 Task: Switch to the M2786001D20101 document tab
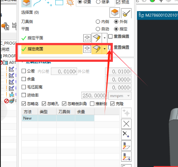(157, 15)
